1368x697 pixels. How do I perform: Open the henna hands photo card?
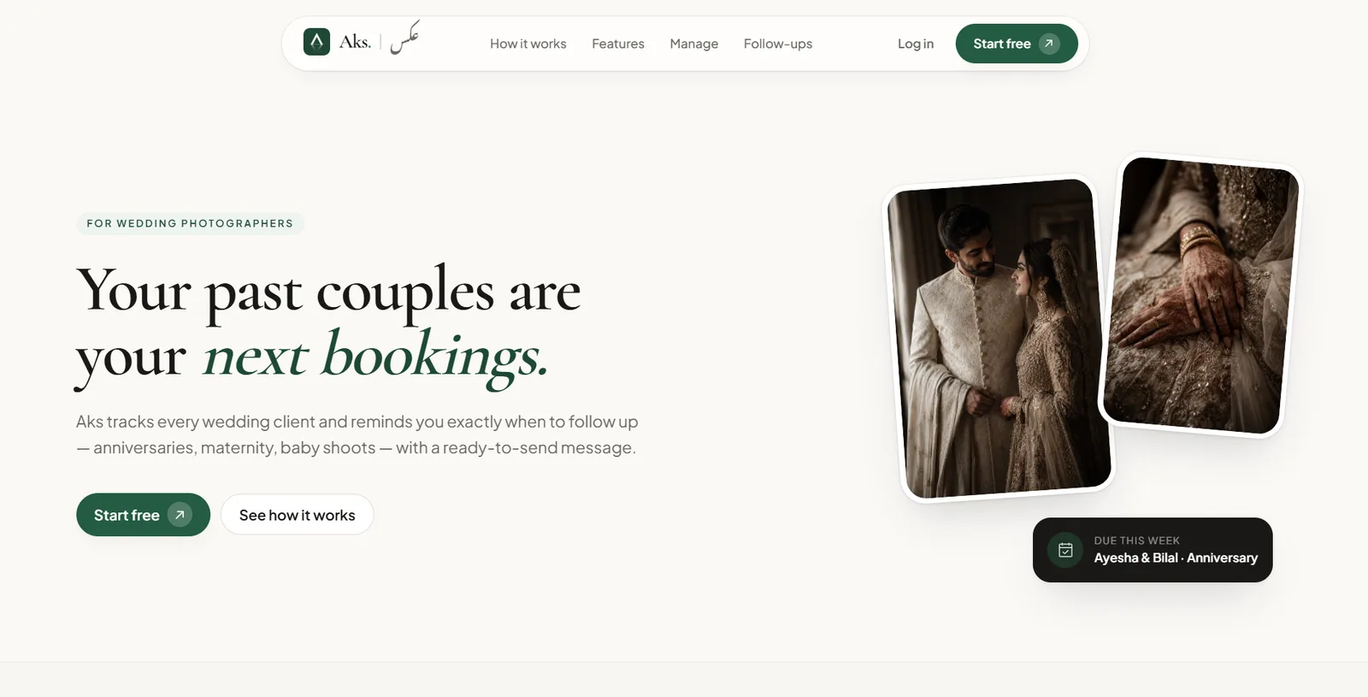(1200, 295)
